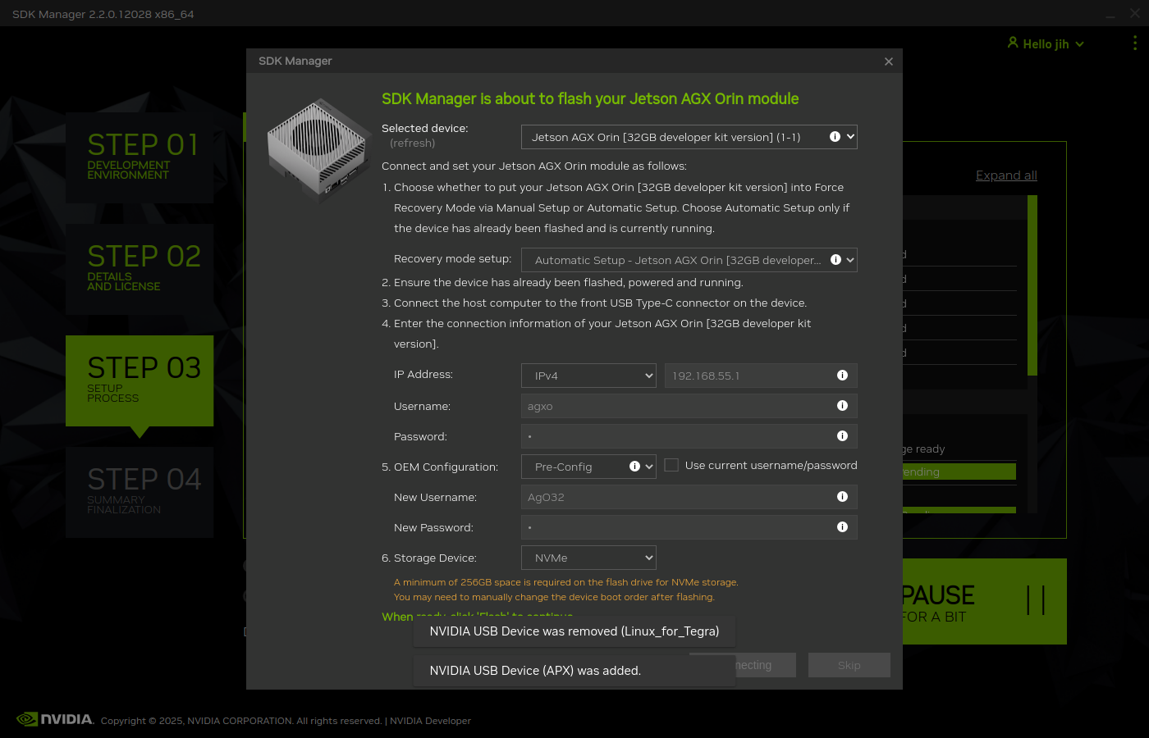
Task: Click the SDK Manager flash dialog heading
Action: click(x=590, y=98)
